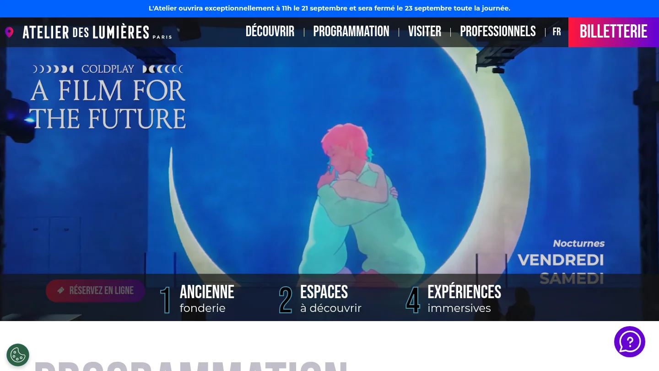Click the Réservez en ligne button
659x371 pixels.
[x=95, y=290]
